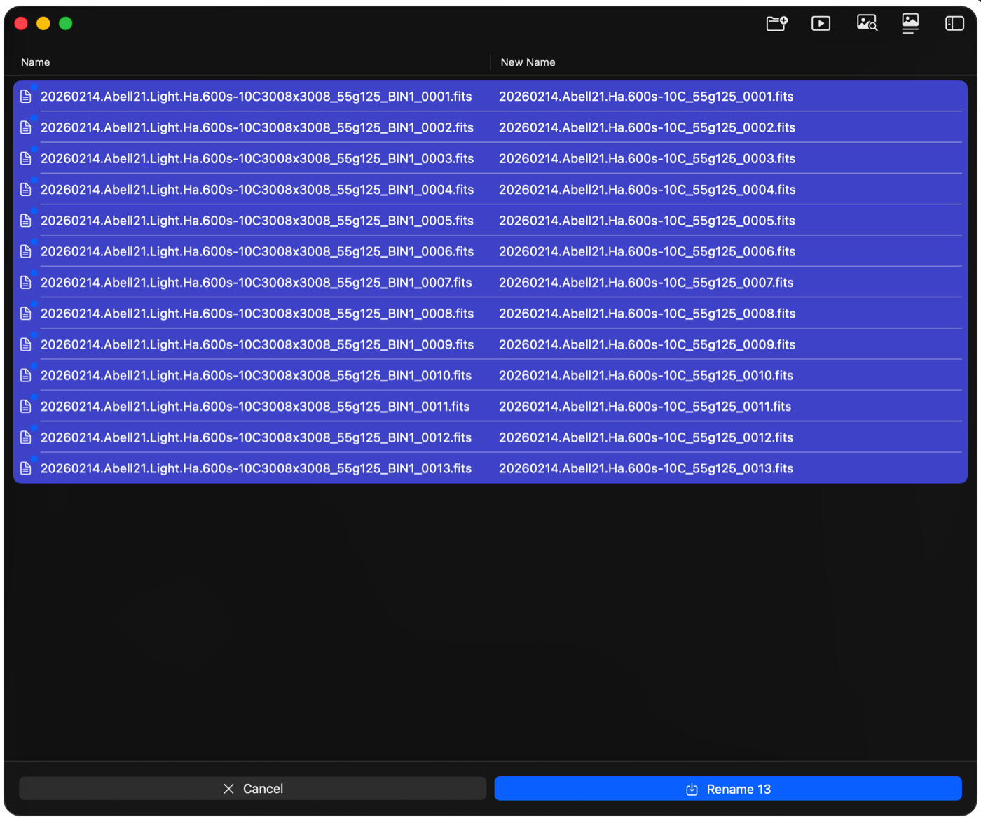Click the play preview toolbar icon
The image size is (981, 819).
821,24
